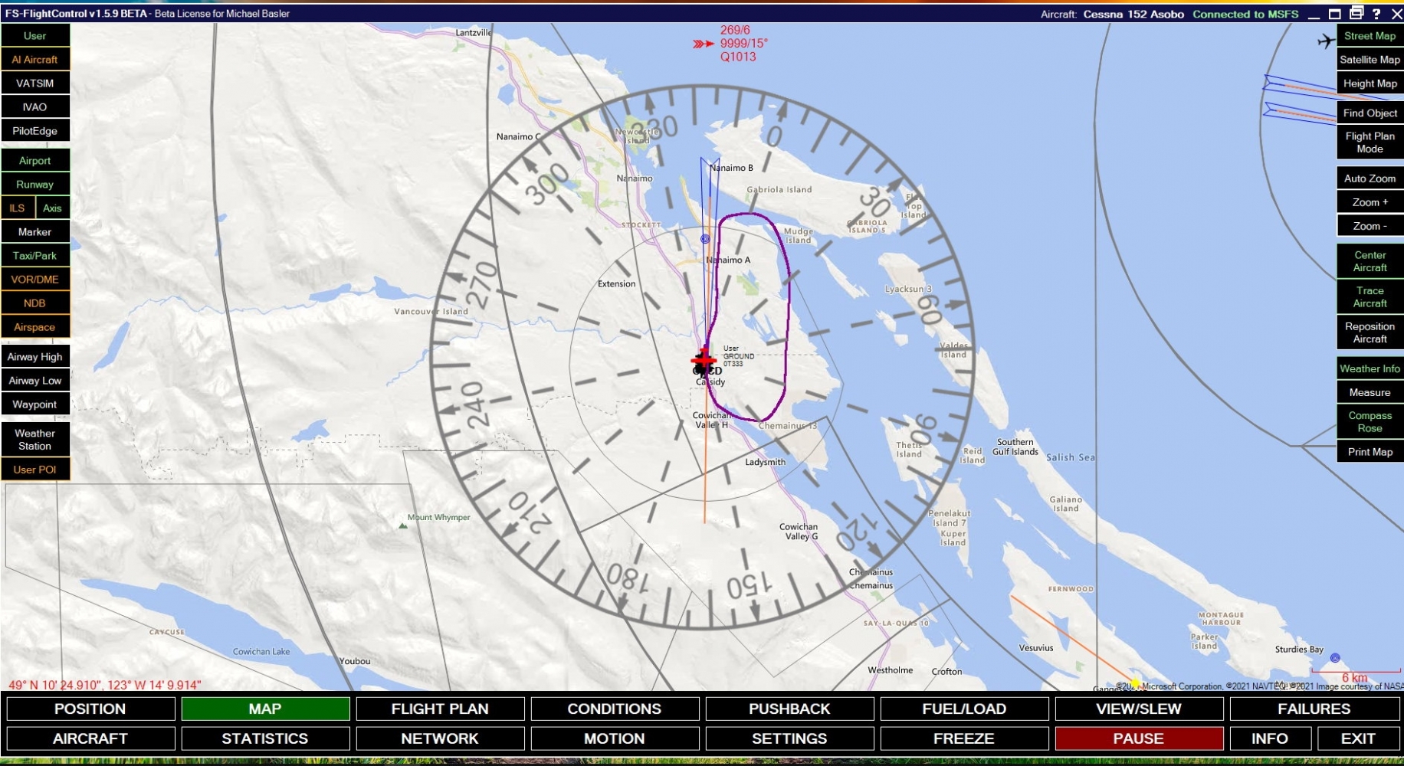The height and width of the screenshot is (766, 1404).
Task: Open the PUSHBACK tab
Action: [789, 709]
